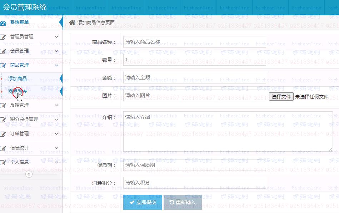Screen dimensions: 339x213
Task: Click the edit icon next to 会员管理
Action: coord(3,51)
